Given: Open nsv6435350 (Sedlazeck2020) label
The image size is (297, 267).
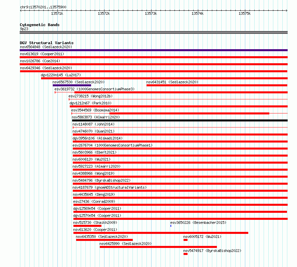Looking at the screenshot, I should click(x=102, y=237).
